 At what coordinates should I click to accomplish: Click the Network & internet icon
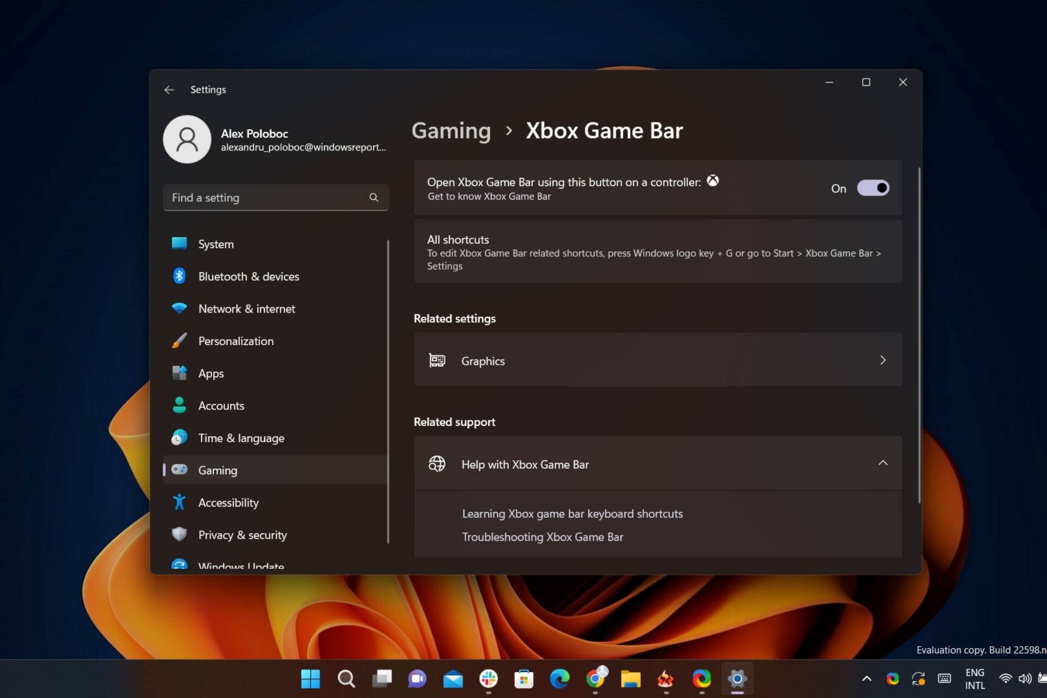point(179,308)
